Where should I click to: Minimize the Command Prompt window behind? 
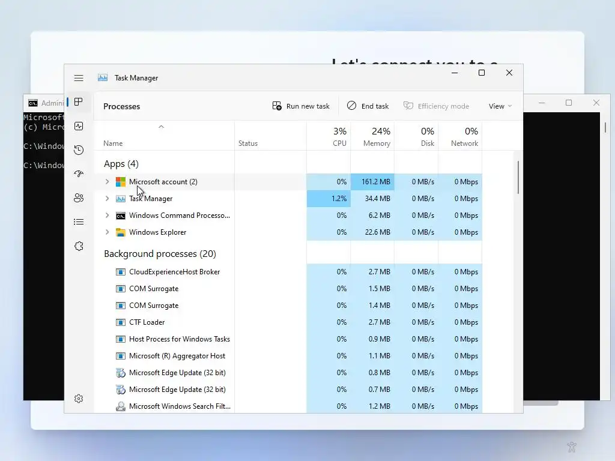pyautogui.click(x=542, y=103)
